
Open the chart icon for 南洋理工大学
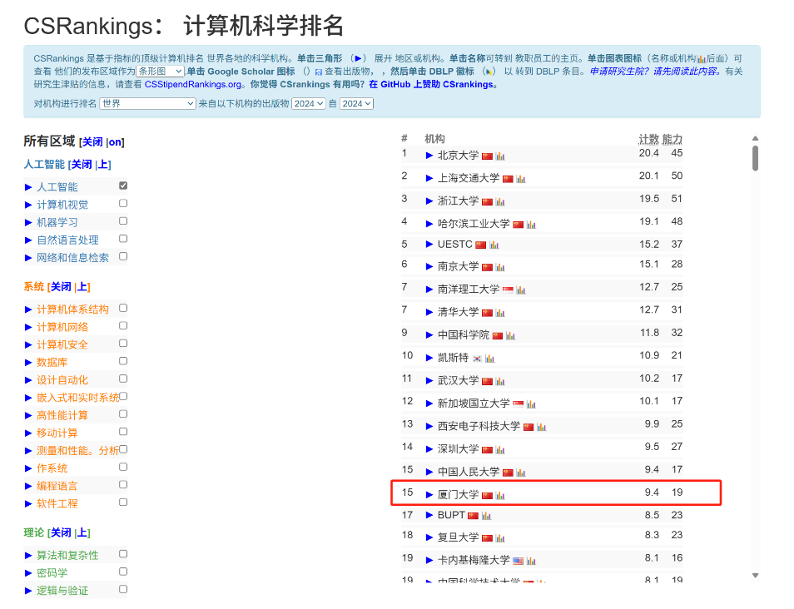(x=521, y=290)
